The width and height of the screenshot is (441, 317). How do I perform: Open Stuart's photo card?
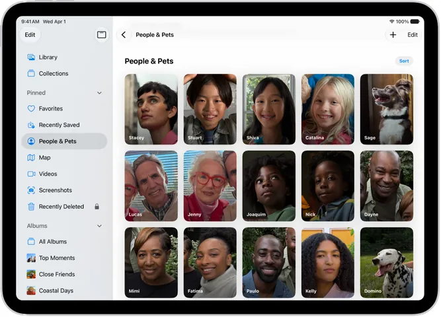click(210, 110)
